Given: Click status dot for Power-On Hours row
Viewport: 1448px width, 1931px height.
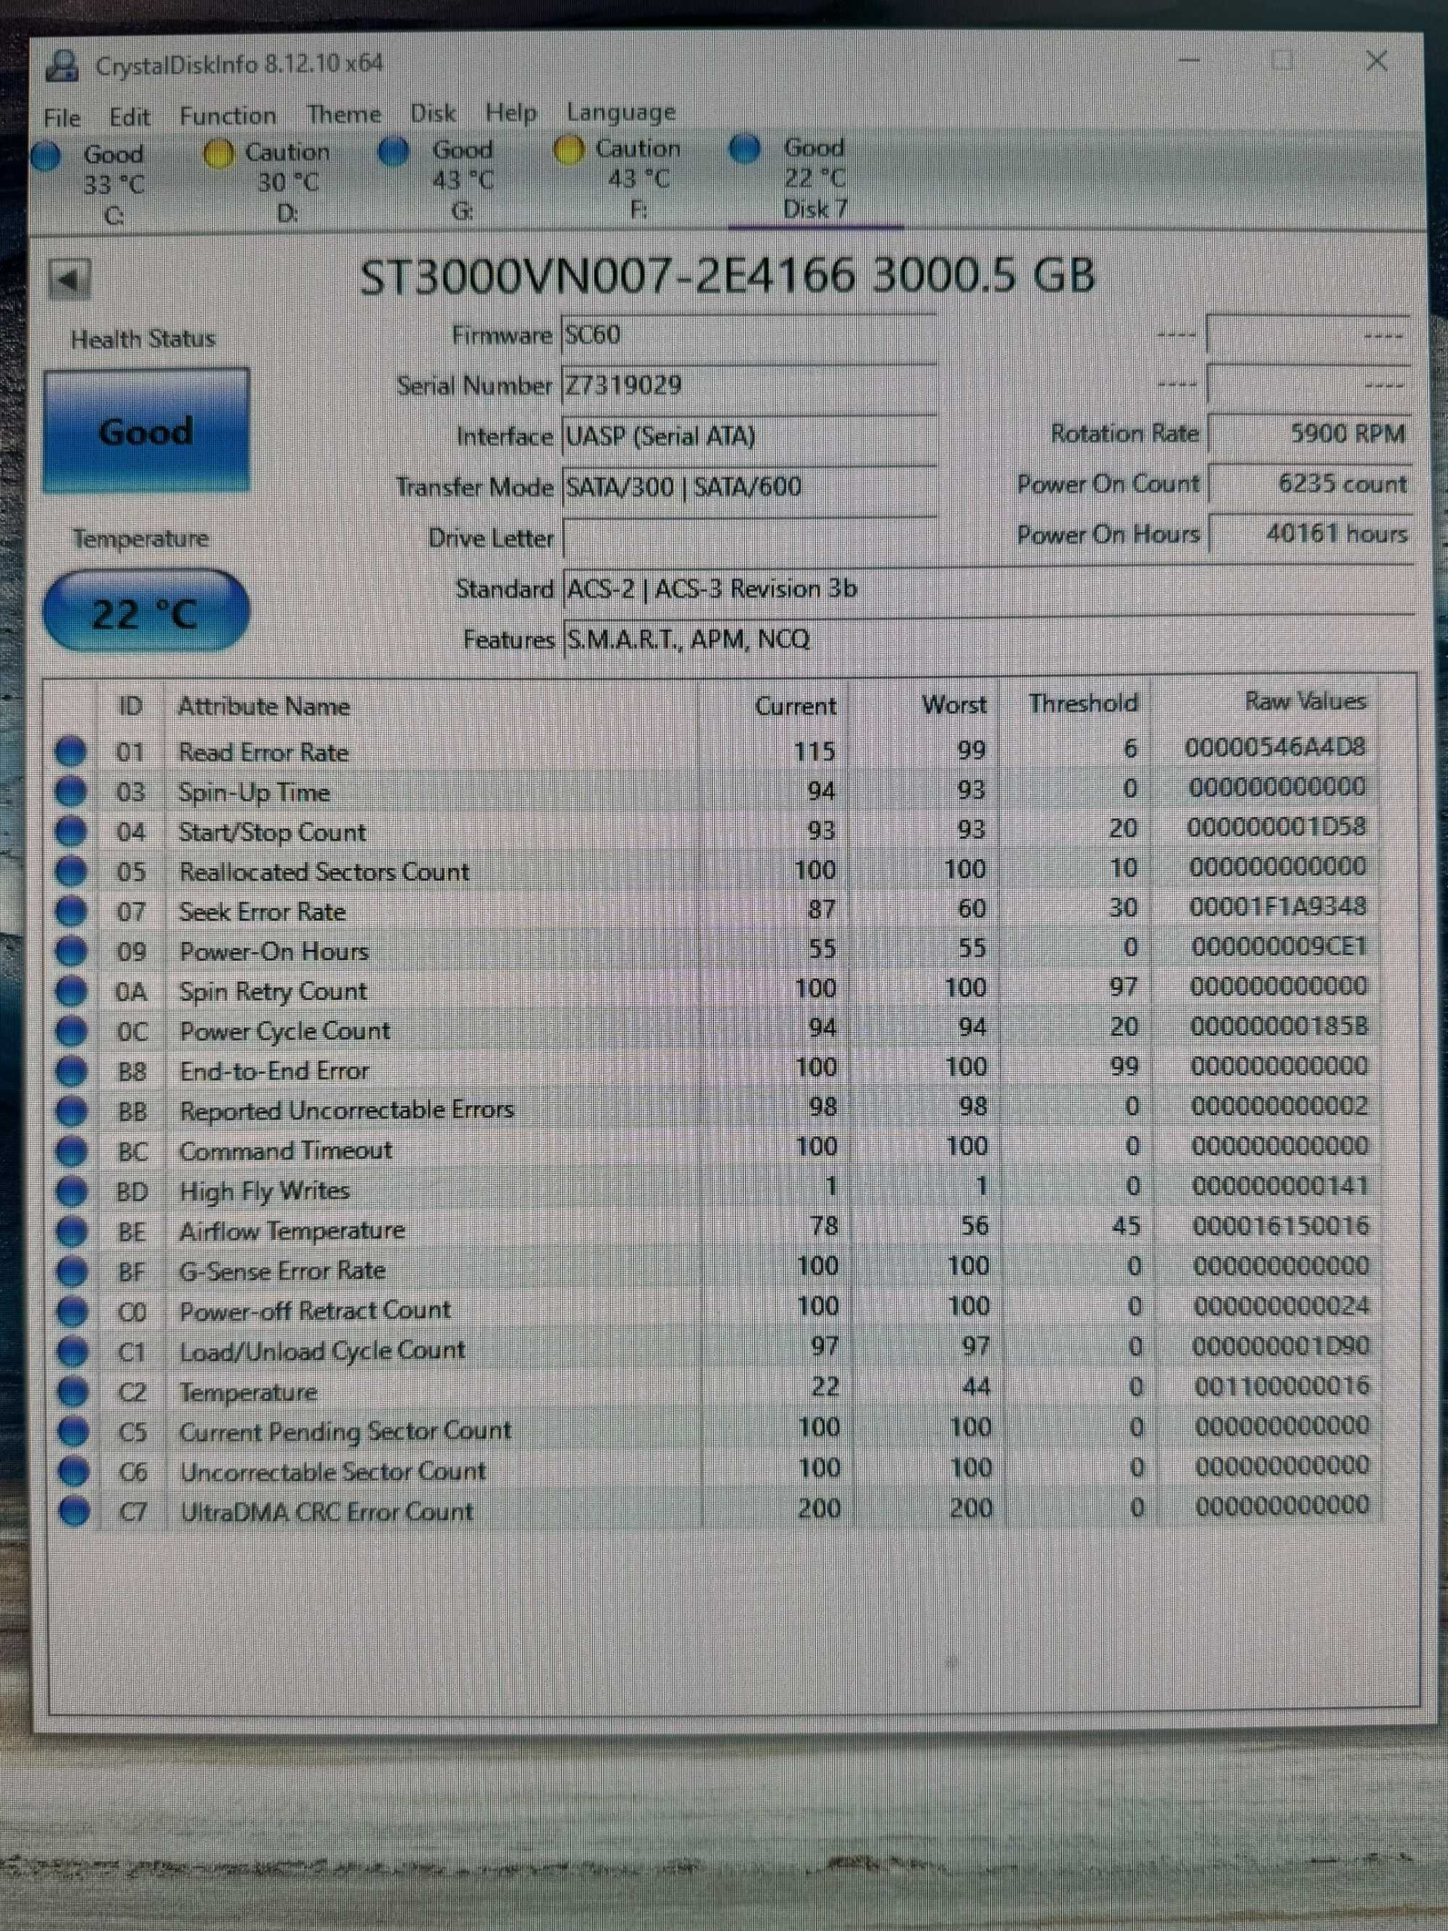Looking at the screenshot, I should click(x=72, y=951).
